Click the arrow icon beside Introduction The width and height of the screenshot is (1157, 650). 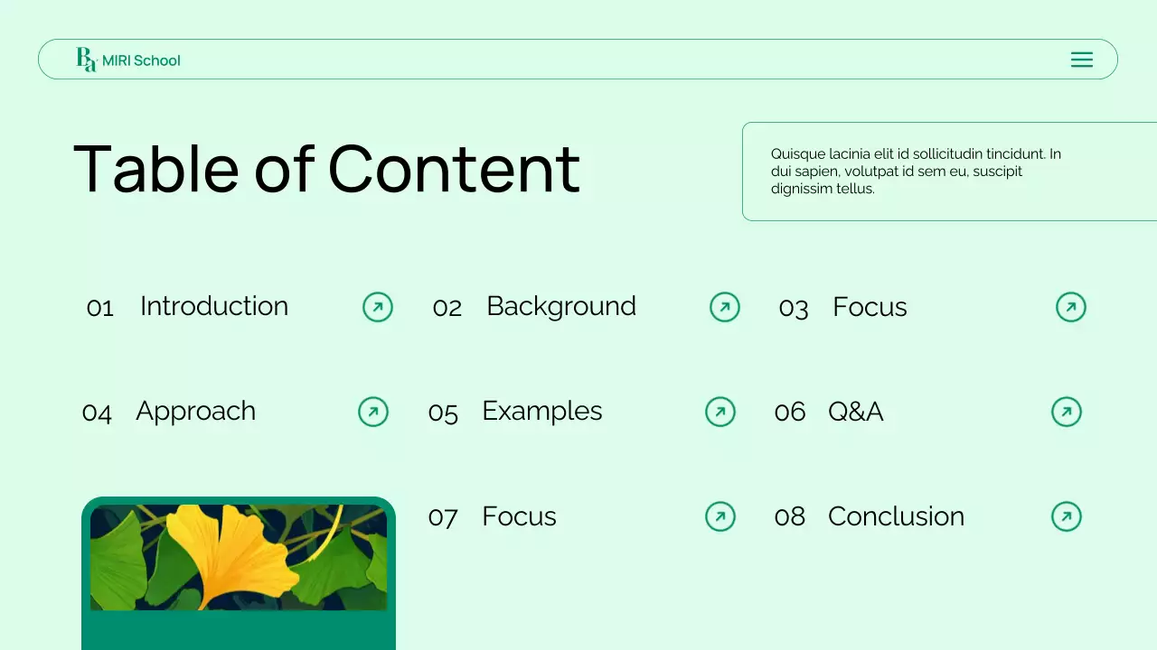pos(378,307)
